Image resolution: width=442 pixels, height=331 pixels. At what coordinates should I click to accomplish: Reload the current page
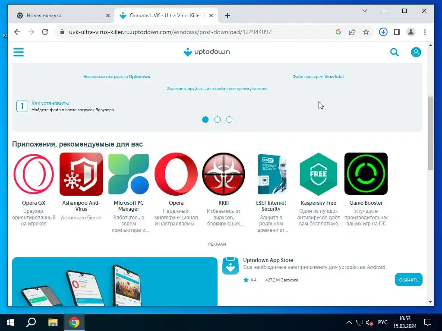click(45, 32)
